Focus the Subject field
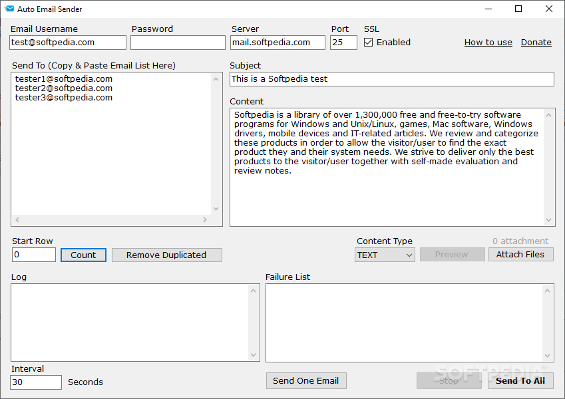The height and width of the screenshot is (399, 565). [392, 79]
